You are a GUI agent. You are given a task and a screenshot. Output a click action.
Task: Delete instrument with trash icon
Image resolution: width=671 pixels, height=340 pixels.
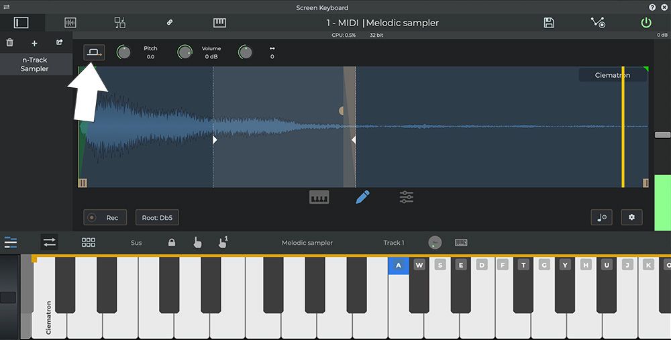pyautogui.click(x=10, y=42)
